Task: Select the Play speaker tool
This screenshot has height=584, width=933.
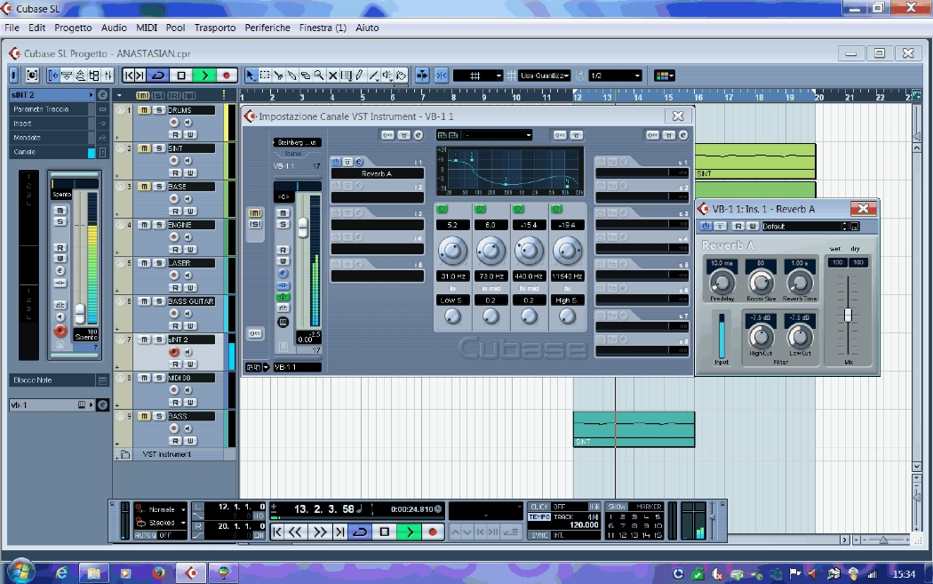Action: tap(387, 76)
